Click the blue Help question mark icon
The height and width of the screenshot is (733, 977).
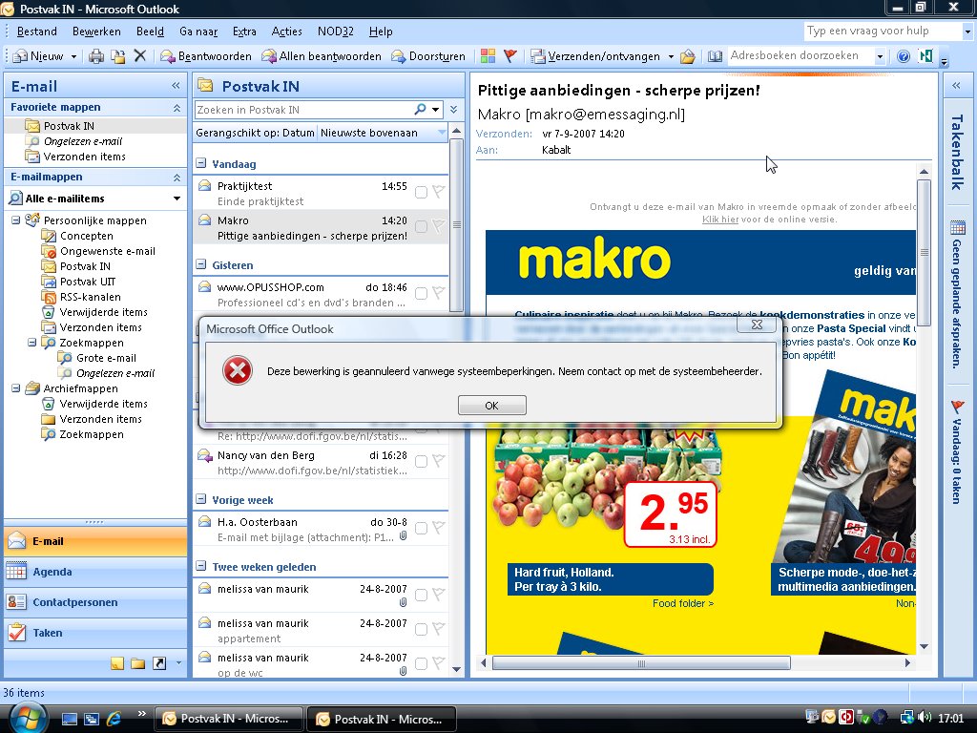[x=903, y=56]
